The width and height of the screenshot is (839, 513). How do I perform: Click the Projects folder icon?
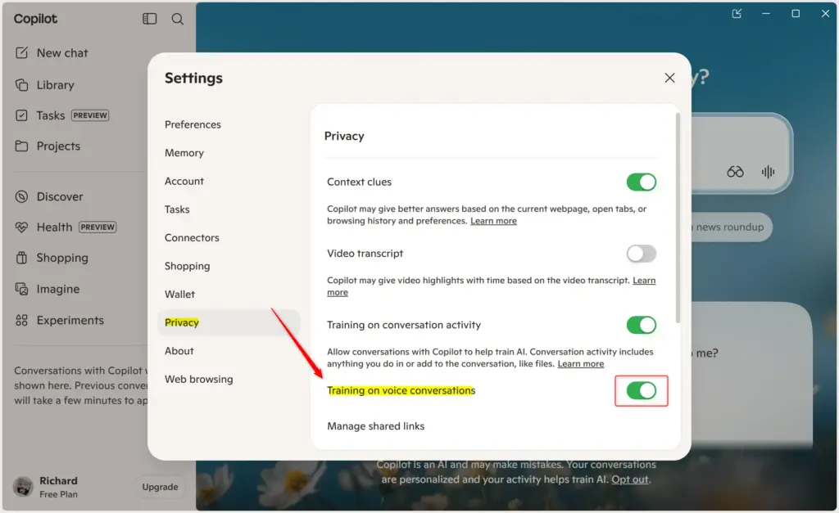[21, 146]
